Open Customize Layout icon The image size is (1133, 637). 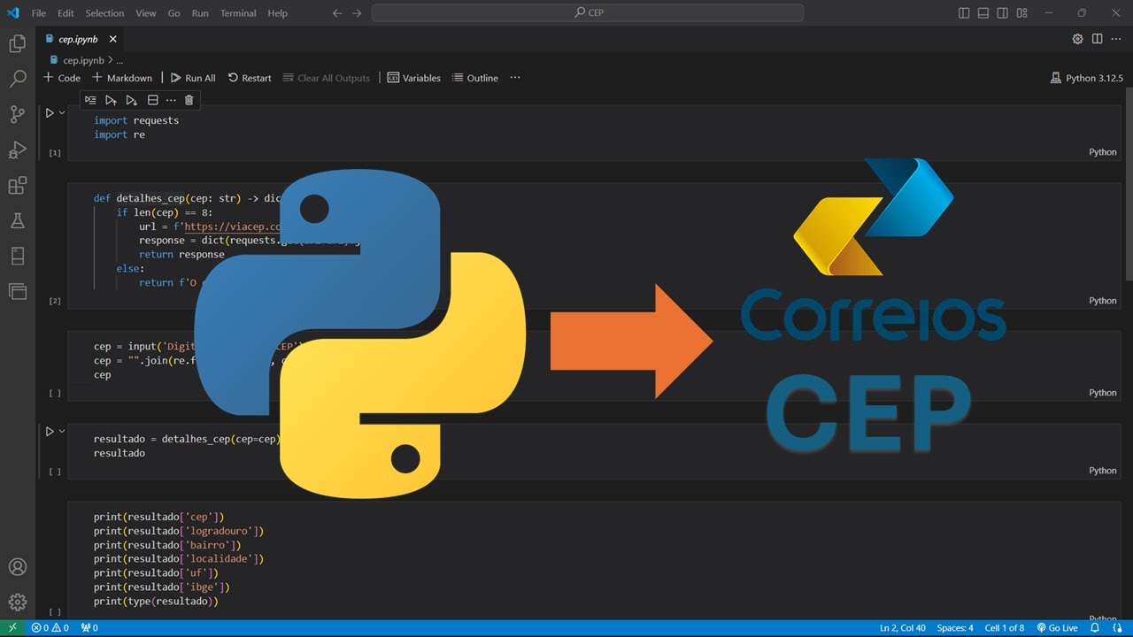(1022, 13)
